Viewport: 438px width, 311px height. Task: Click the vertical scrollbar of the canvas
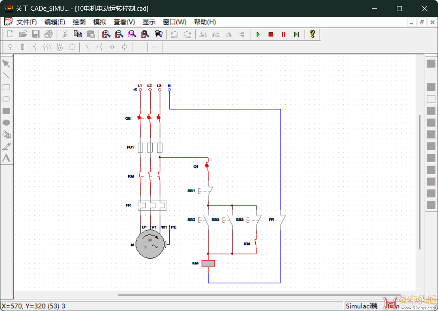pyautogui.click(x=420, y=181)
